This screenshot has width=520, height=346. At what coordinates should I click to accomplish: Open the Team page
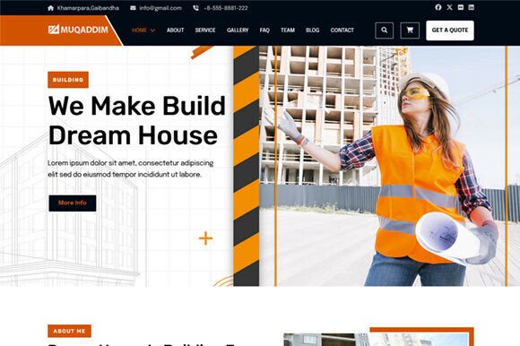point(288,30)
